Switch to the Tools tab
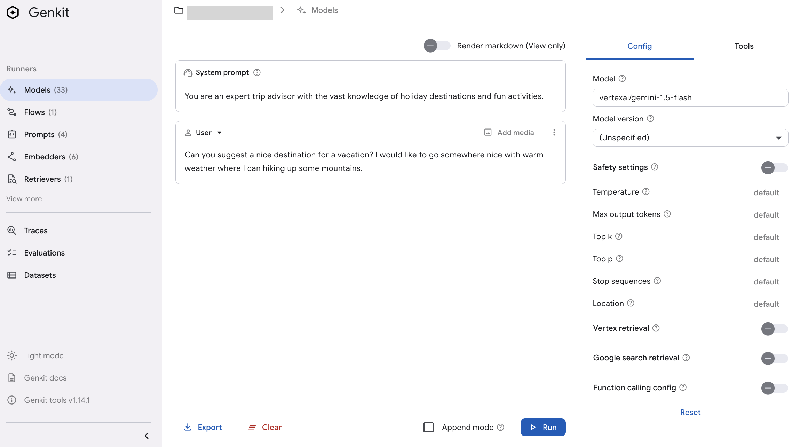The image size is (800, 447). point(744,46)
